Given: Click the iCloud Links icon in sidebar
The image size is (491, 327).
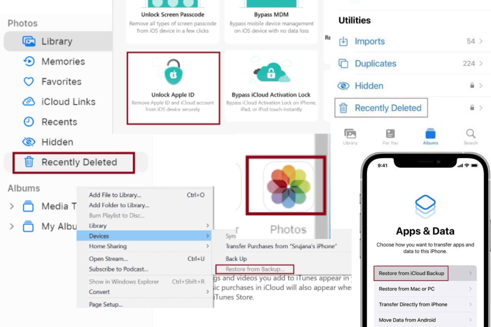Looking at the screenshot, I should [29, 101].
